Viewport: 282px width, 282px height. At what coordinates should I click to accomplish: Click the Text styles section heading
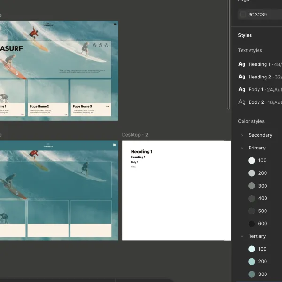(250, 50)
